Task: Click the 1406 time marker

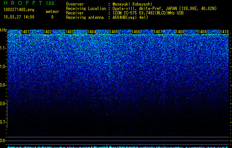Action: [x=136, y=32]
